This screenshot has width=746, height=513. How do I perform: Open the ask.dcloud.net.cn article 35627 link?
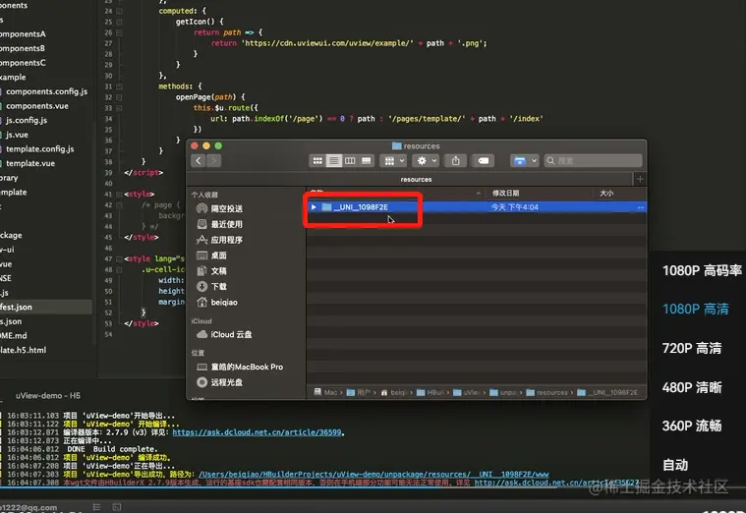click(556, 483)
